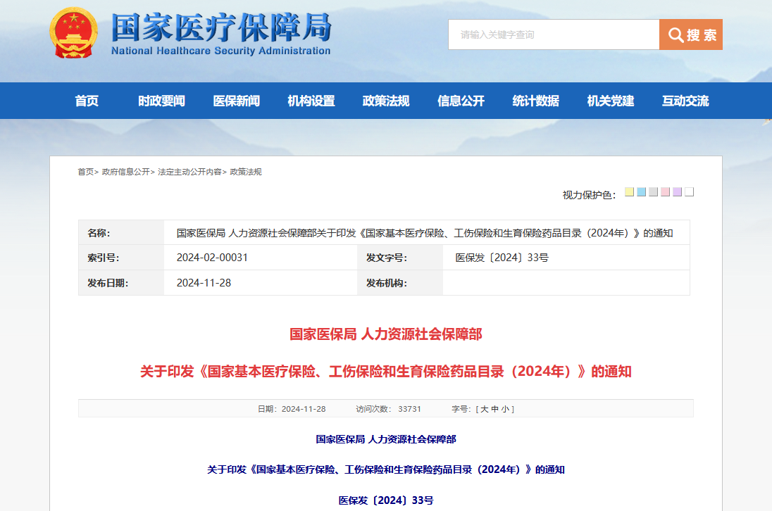Click the 视力保护色 label

tap(589, 195)
